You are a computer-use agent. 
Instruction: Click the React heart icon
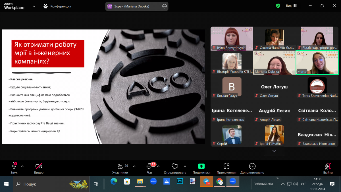point(175,166)
